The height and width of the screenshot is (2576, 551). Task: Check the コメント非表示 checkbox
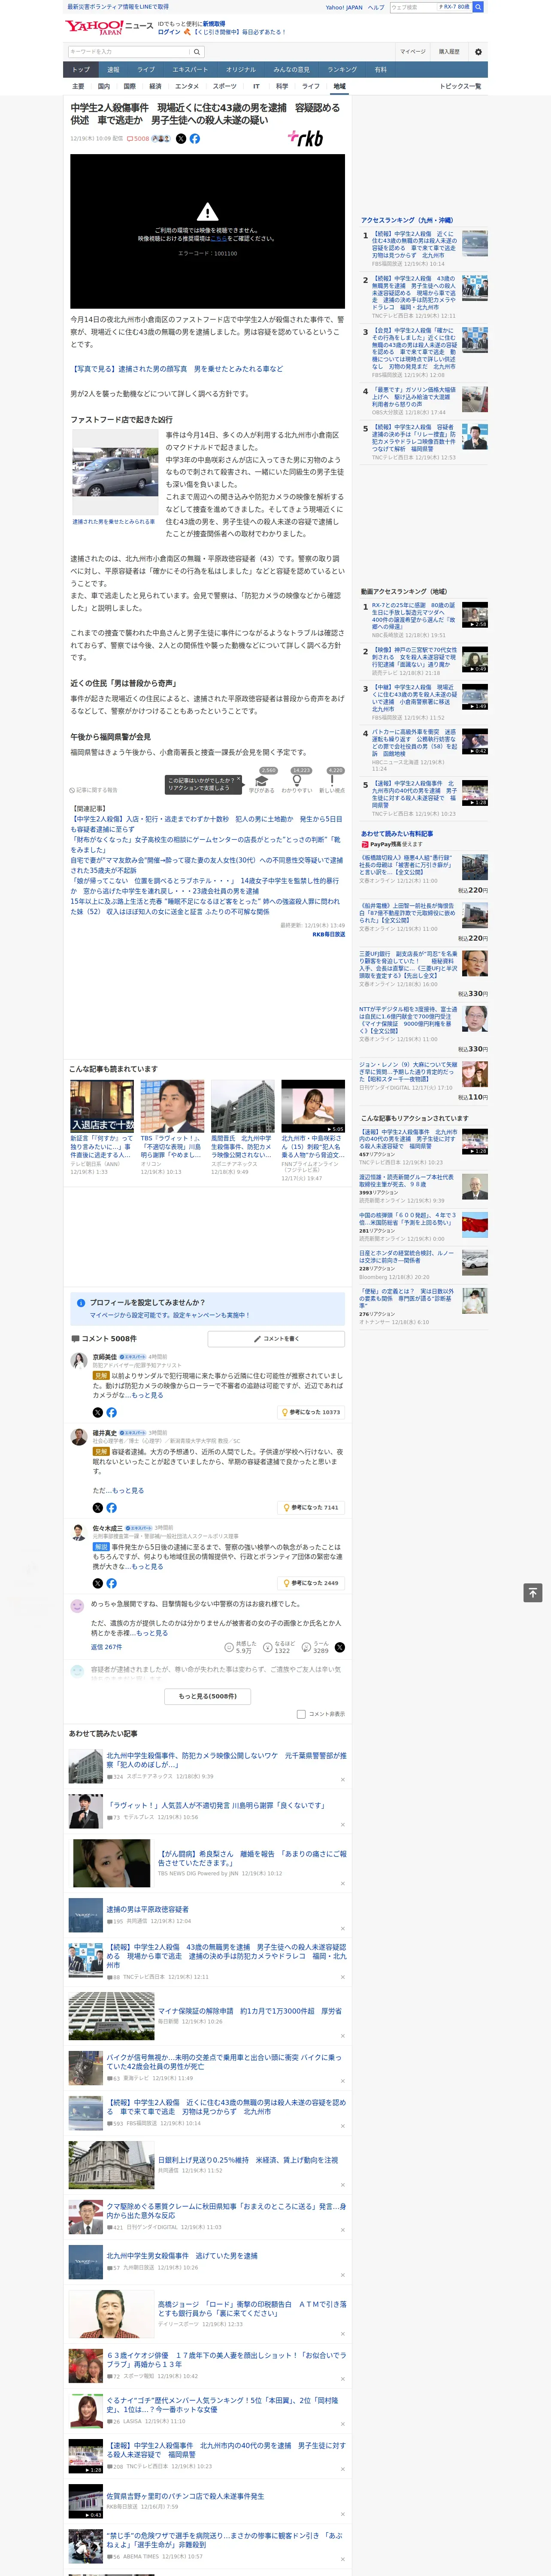point(301,1714)
